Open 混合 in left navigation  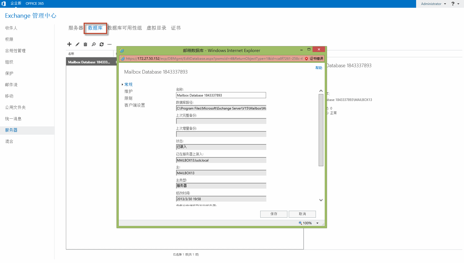coord(9,141)
